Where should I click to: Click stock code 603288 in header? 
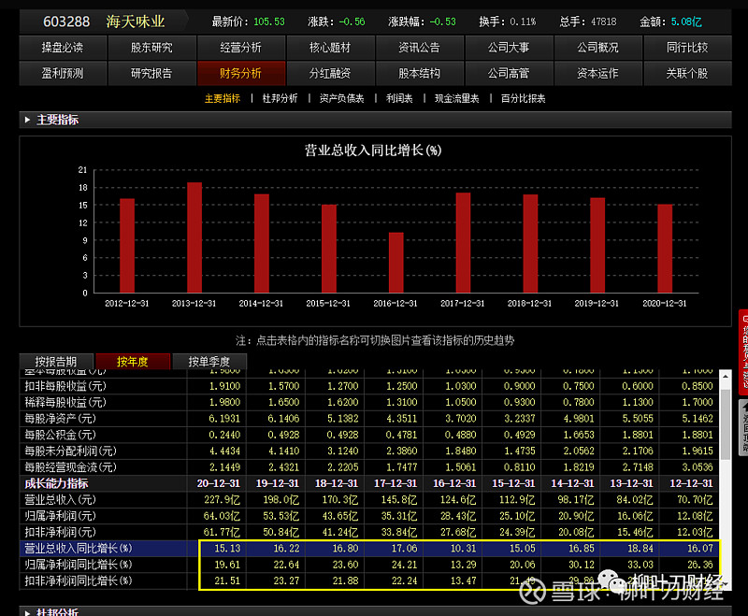(x=66, y=21)
